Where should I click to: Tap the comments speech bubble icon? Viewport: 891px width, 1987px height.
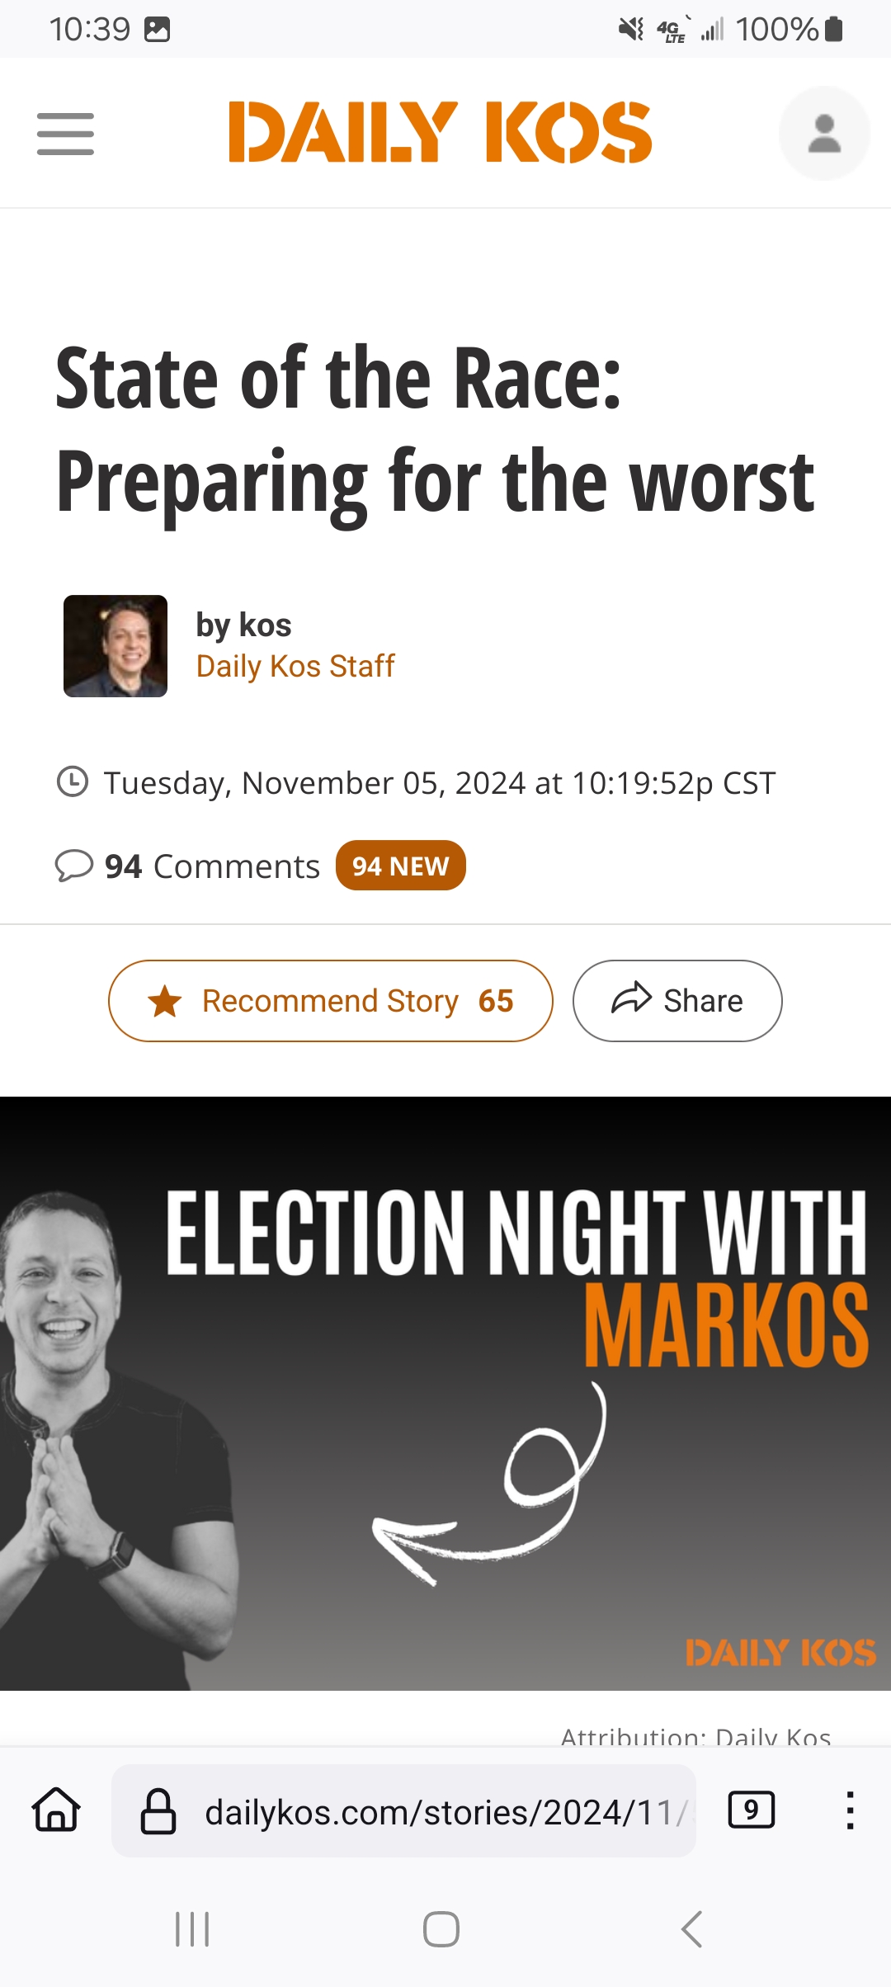[x=74, y=866]
